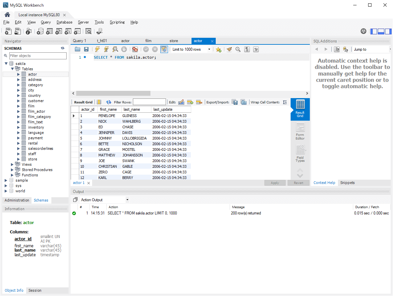Save the script to file icon
This screenshot has width=393, height=296.
(x=86, y=49)
